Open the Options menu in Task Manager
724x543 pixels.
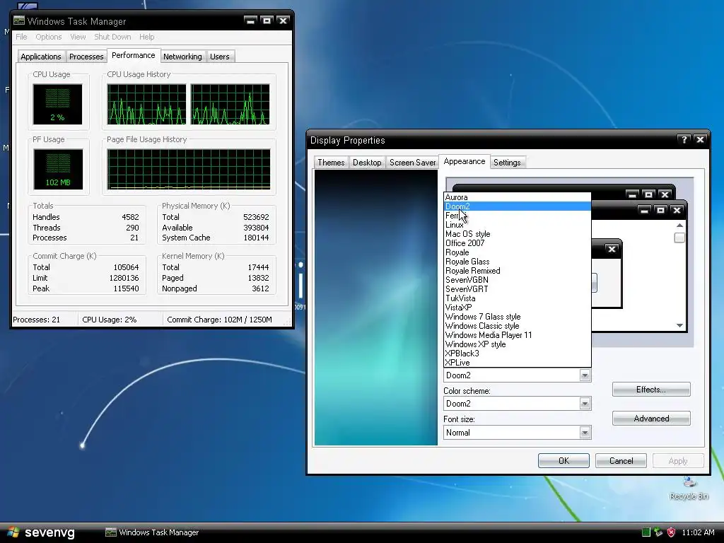coord(49,37)
